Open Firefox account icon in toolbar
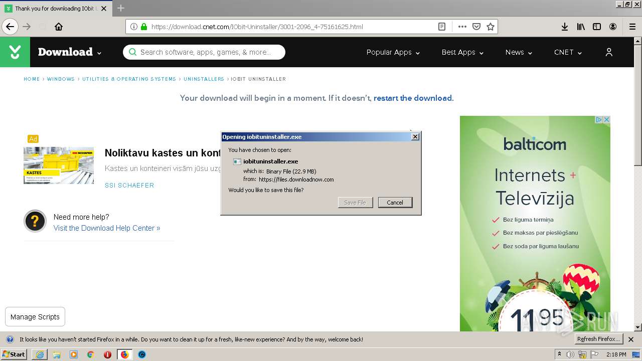 coord(613,27)
